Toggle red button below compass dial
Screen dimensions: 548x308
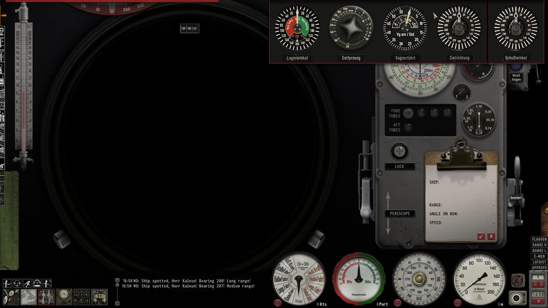point(397,303)
